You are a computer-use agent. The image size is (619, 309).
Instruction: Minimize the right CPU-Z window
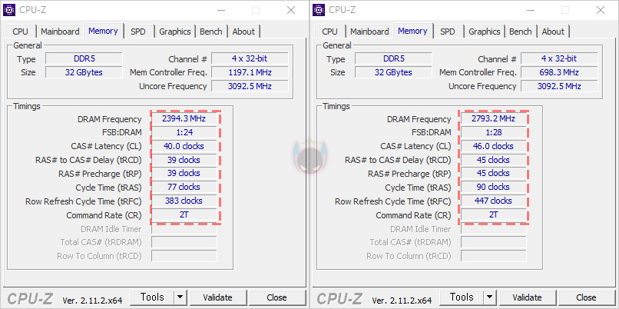pos(529,10)
